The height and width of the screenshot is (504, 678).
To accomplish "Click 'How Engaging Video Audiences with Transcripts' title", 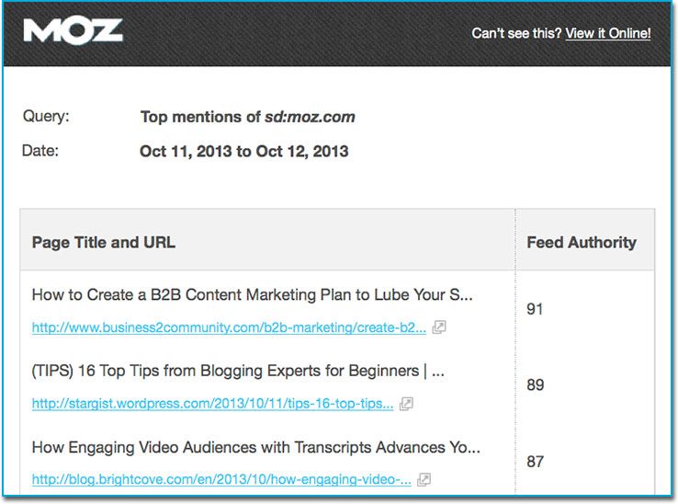I will [x=255, y=448].
